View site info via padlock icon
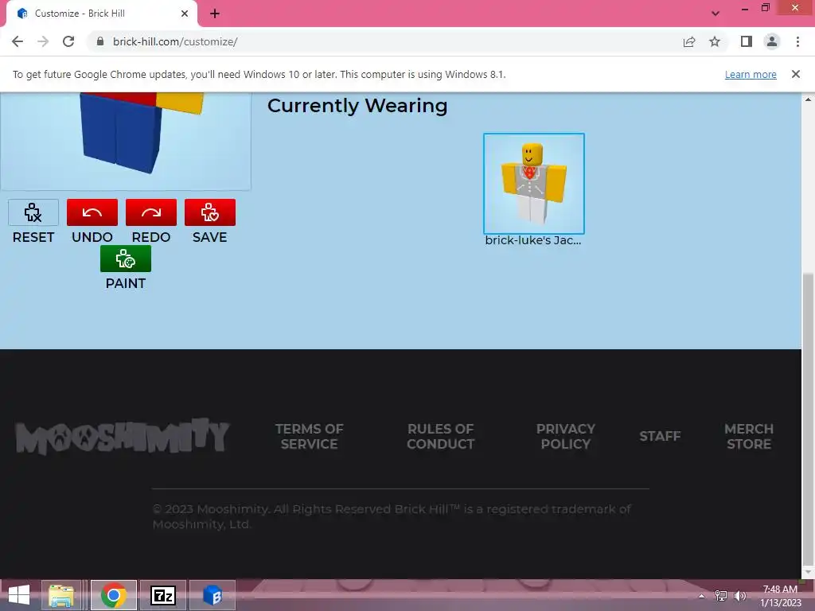 tap(100, 41)
